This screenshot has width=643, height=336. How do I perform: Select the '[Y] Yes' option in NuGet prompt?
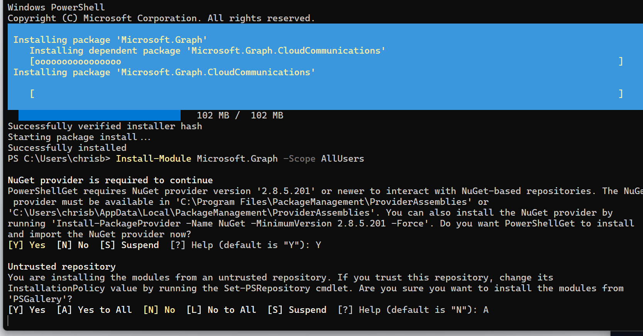[27, 245]
